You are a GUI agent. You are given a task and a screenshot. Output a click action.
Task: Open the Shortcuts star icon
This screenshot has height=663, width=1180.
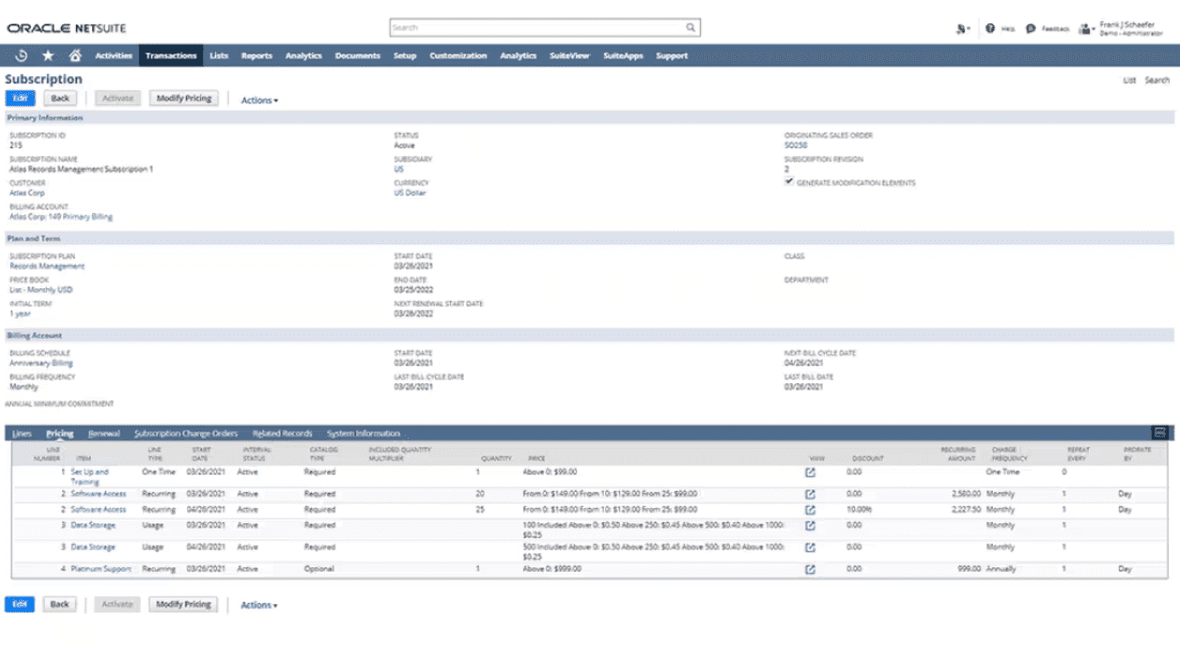[48, 56]
